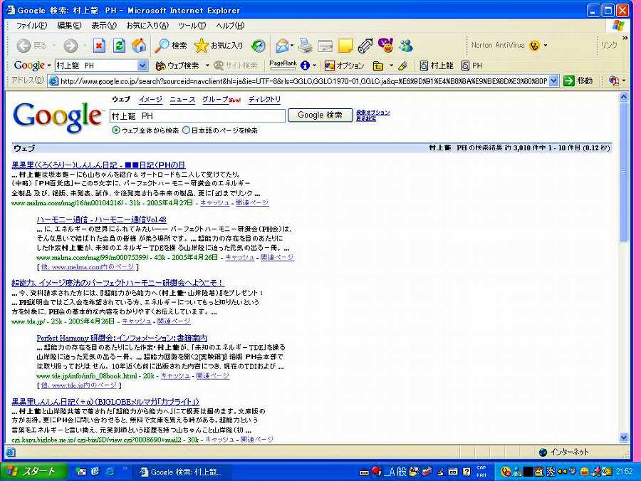Refresh the page with the green arrows icon
641x481 pixels.
[x=119, y=46]
